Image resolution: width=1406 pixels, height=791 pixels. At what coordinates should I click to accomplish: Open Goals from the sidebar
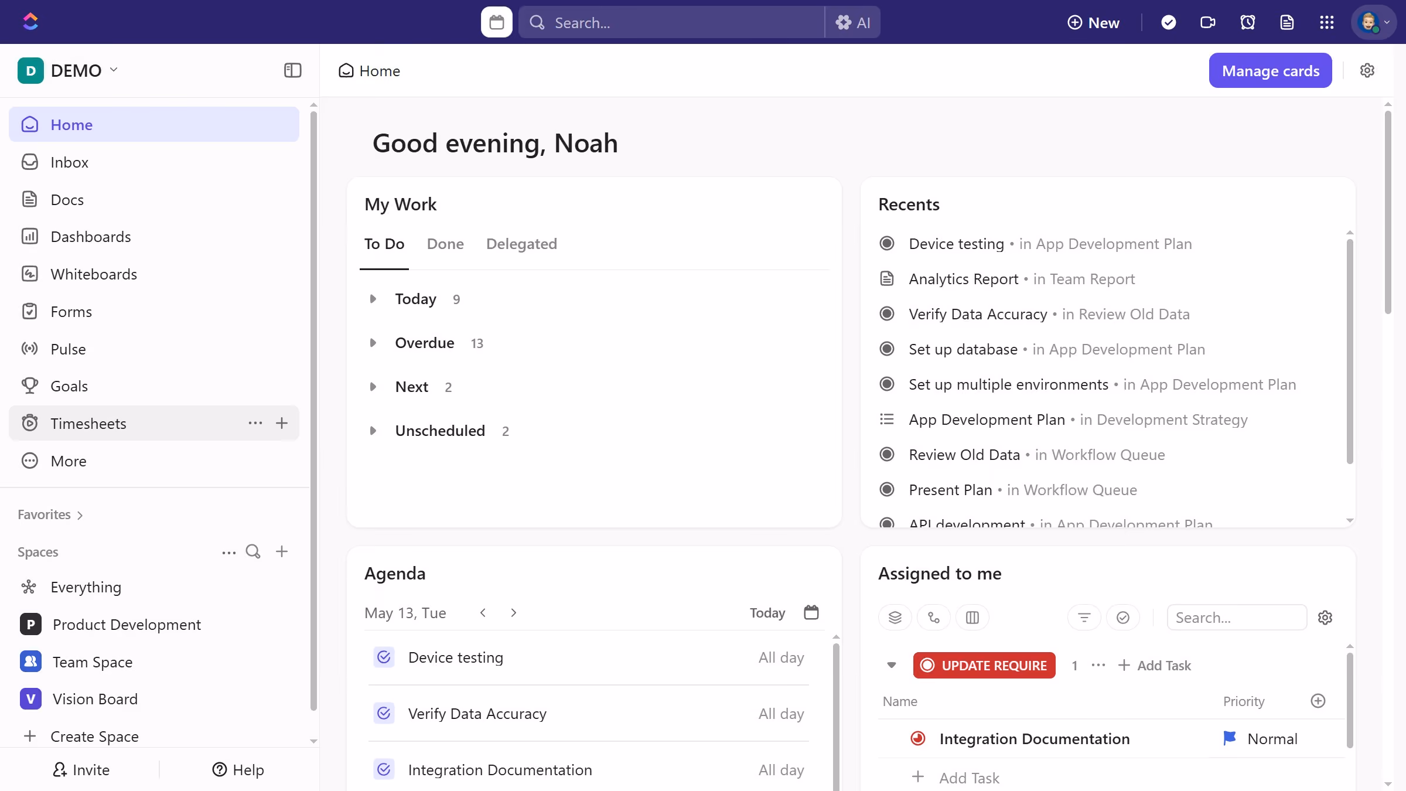pyautogui.click(x=154, y=386)
